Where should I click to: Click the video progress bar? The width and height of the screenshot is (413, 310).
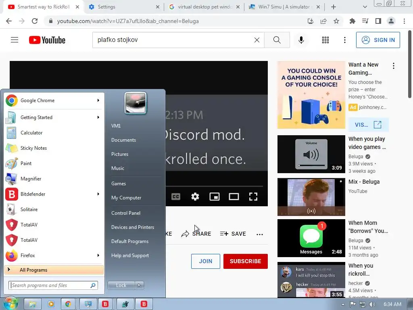pyautogui.click(x=214, y=186)
